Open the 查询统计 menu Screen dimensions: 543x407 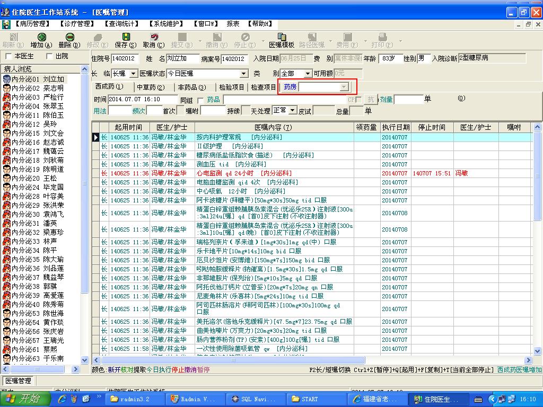coord(121,24)
